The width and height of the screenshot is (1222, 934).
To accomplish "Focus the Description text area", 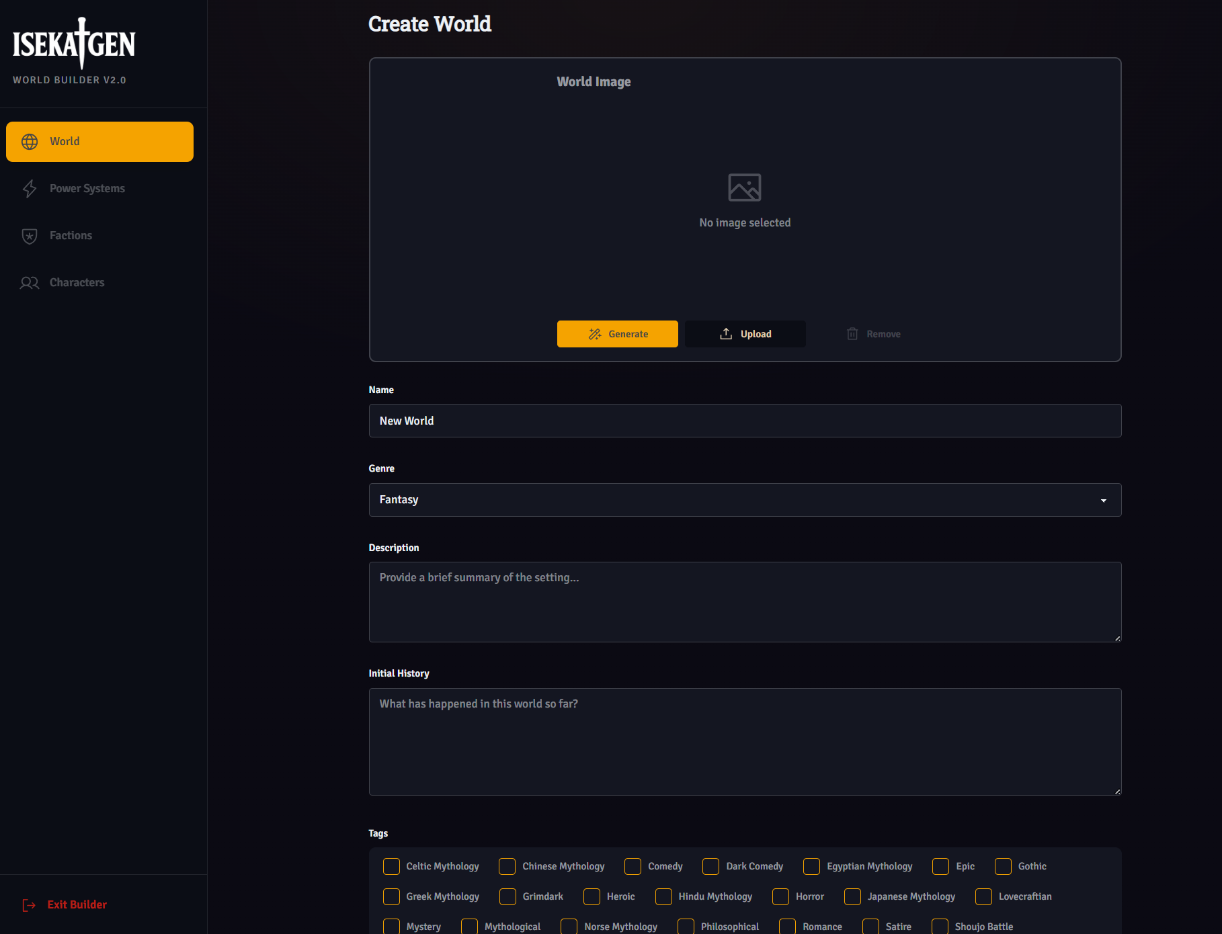I will click(745, 602).
